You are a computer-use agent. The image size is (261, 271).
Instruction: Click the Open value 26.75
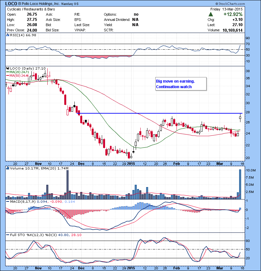pos(32,14)
